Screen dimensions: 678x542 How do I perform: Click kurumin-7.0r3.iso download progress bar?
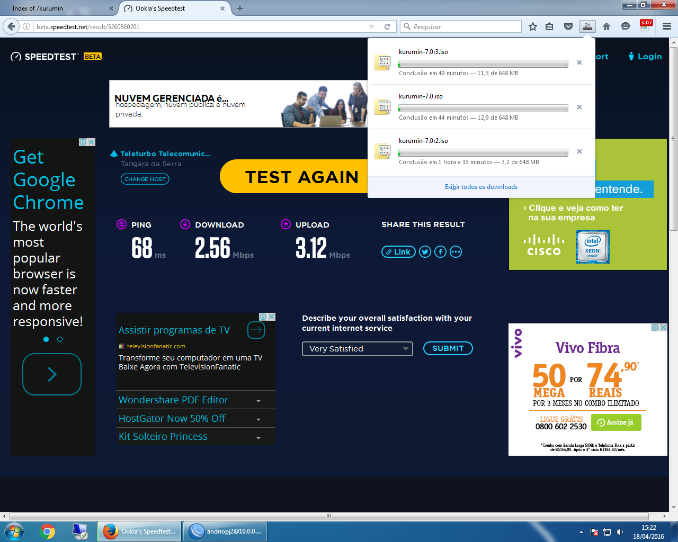483,64
